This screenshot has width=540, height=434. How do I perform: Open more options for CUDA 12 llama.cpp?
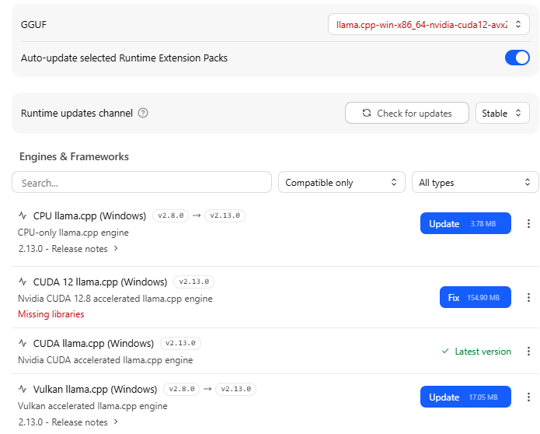(x=528, y=297)
